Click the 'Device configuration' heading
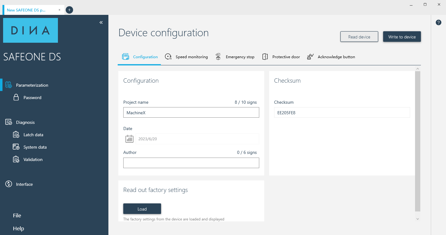Image resolution: width=446 pixels, height=235 pixels. (164, 33)
